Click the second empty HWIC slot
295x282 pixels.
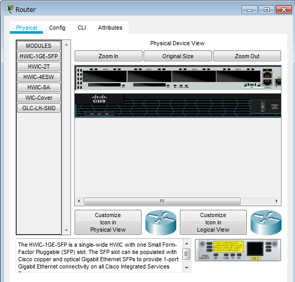point(149,76)
